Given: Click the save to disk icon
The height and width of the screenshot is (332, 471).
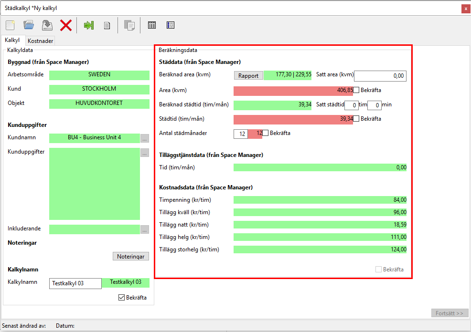Looking at the screenshot, I should (x=47, y=25).
